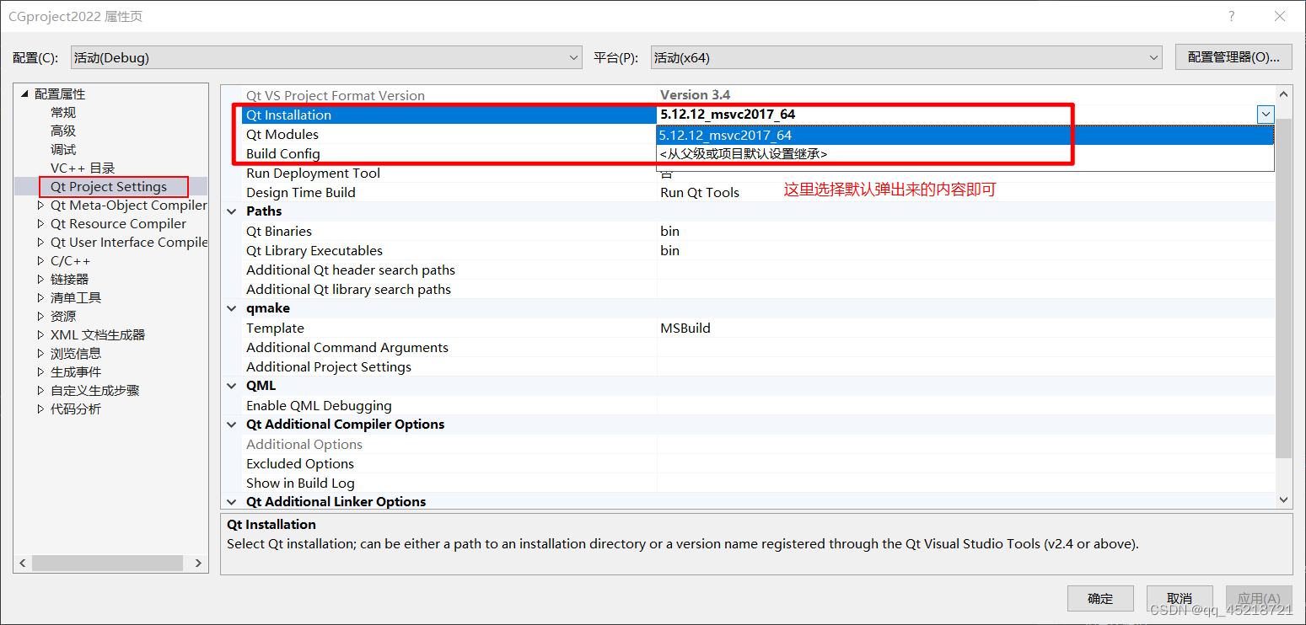Open the 配置(C) configuration dropdown

click(x=326, y=57)
